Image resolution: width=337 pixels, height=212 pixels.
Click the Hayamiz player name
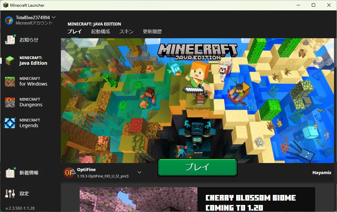click(x=322, y=173)
